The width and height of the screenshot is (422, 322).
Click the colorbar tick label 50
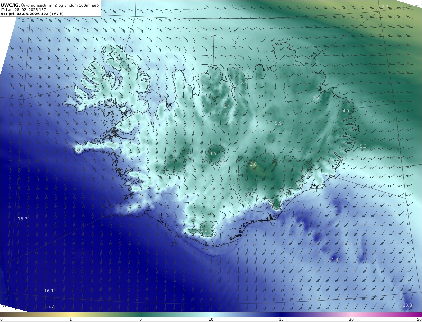click(419, 319)
